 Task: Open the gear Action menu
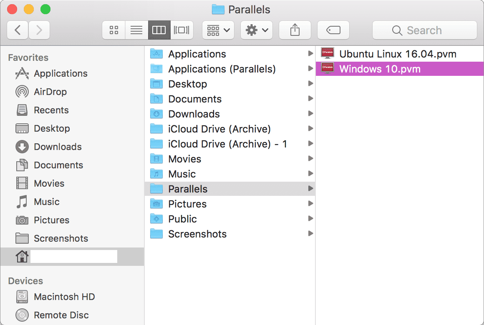(257, 30)
